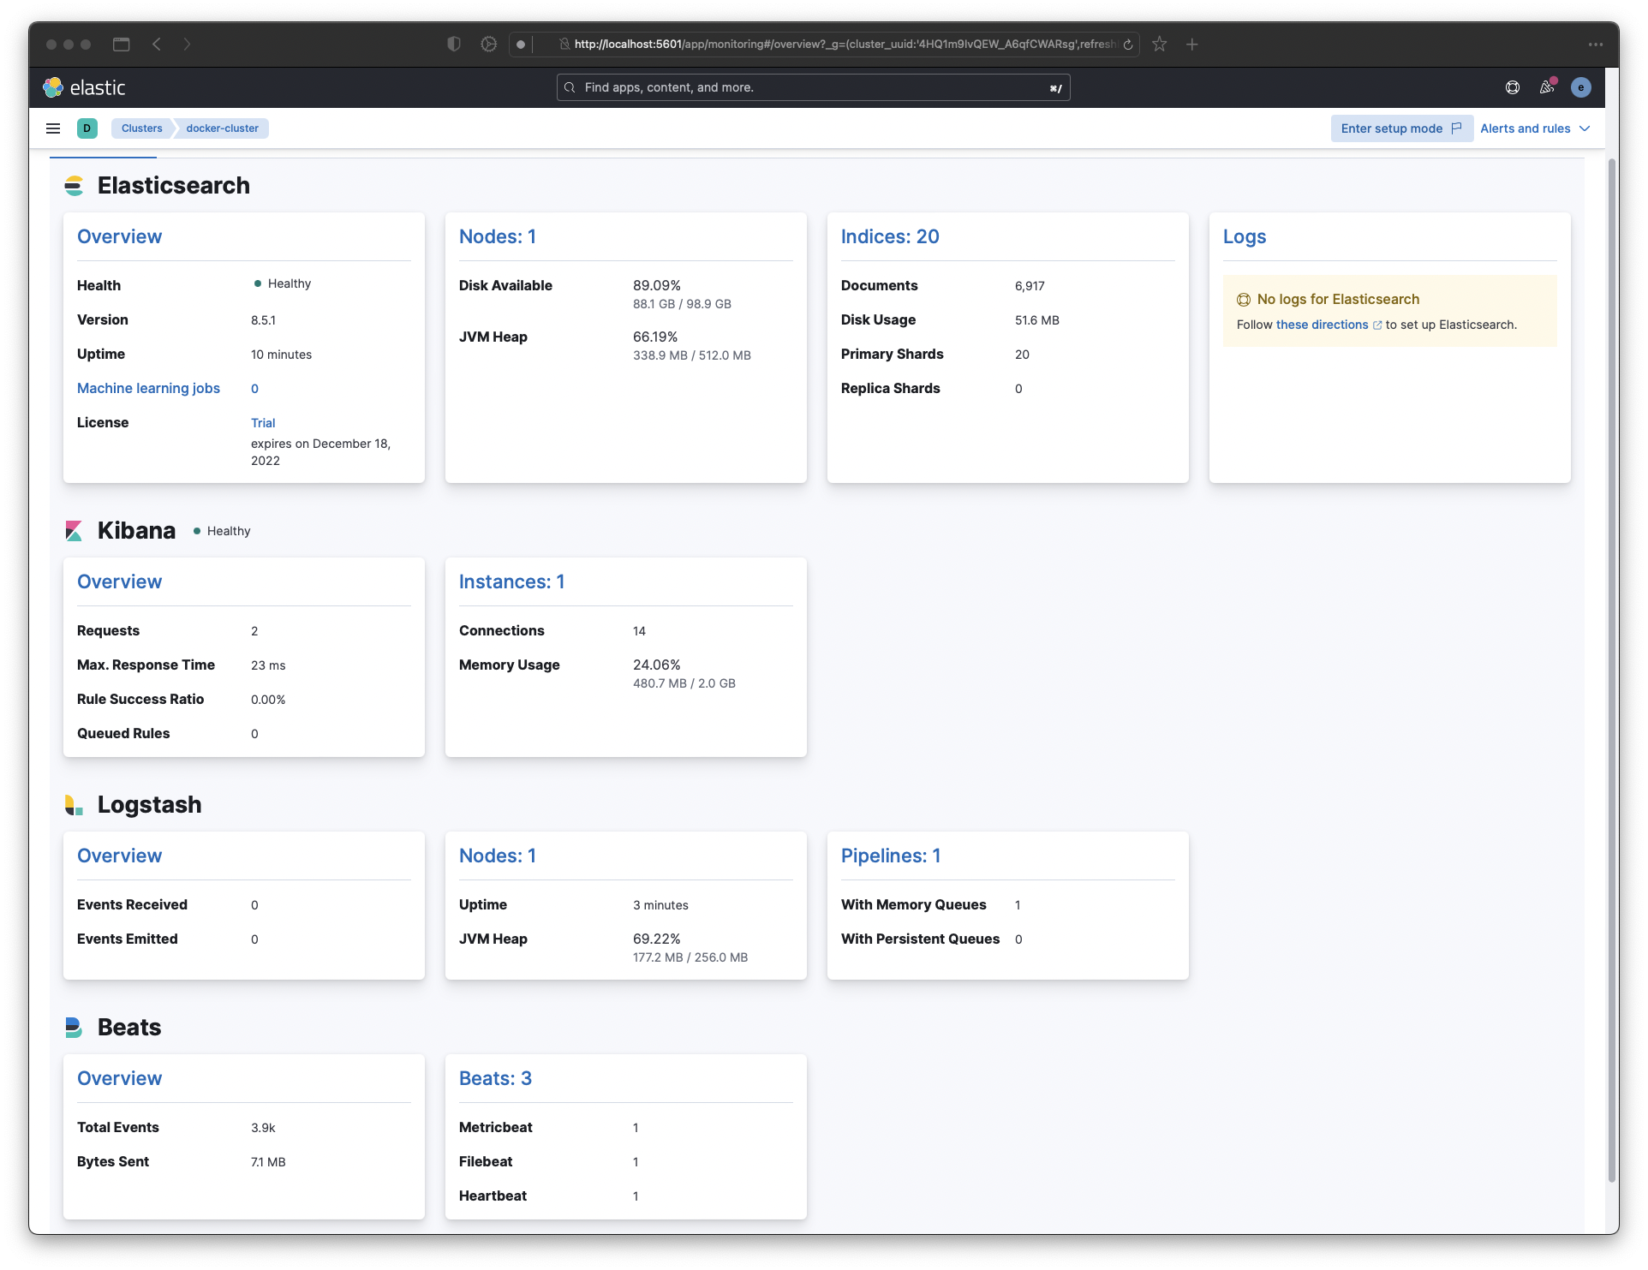The height and width of the screenshot is (1270, 1648).
Task: Click the Elasticsearch stack icon
Action: point(75,186)
